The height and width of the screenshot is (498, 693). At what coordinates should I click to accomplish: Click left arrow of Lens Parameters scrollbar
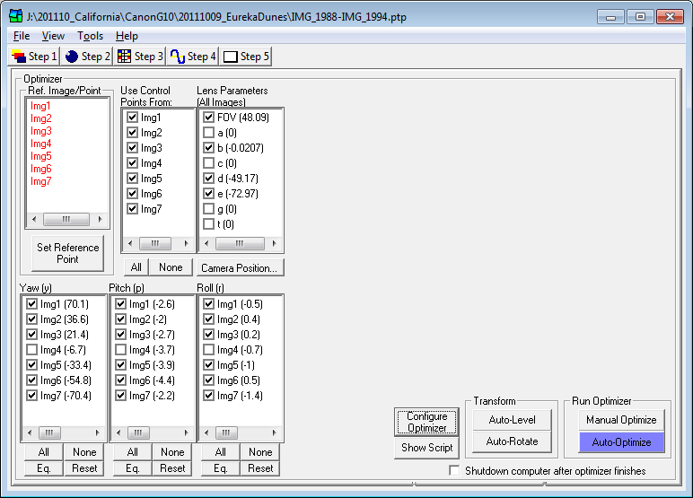click(x=206, y=243)
